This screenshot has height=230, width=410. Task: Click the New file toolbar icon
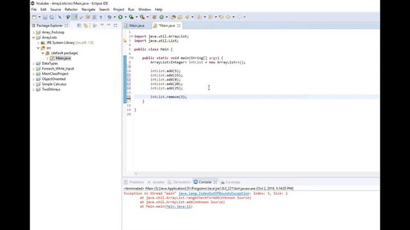[34, 17]
